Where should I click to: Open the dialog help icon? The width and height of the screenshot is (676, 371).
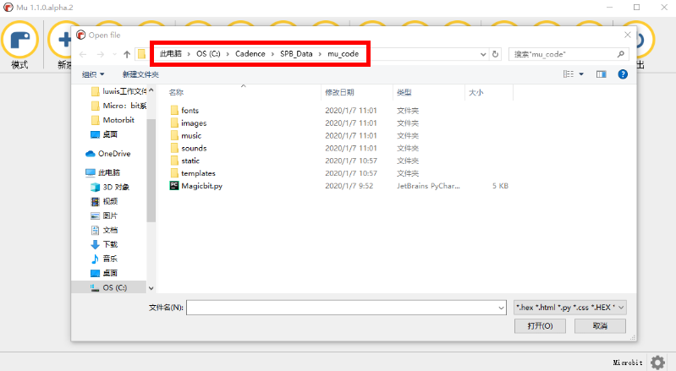point(623,74)
